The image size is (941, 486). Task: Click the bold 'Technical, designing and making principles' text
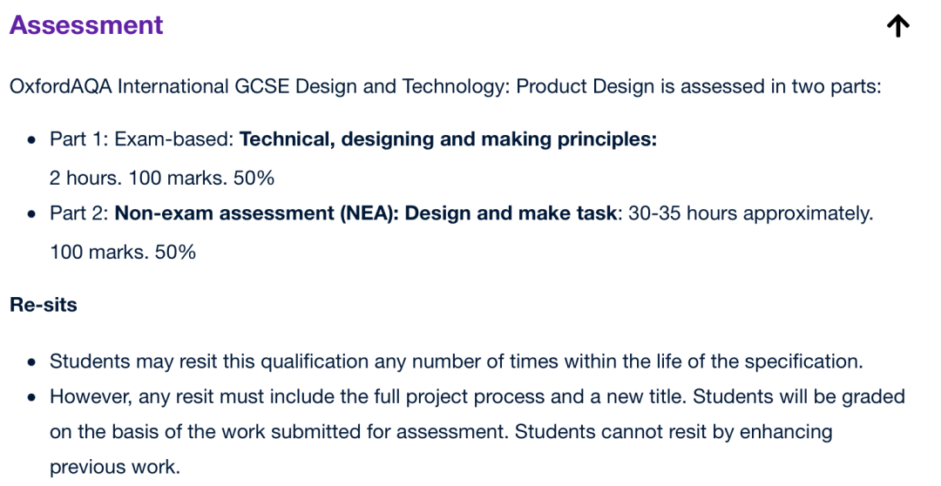449,139
